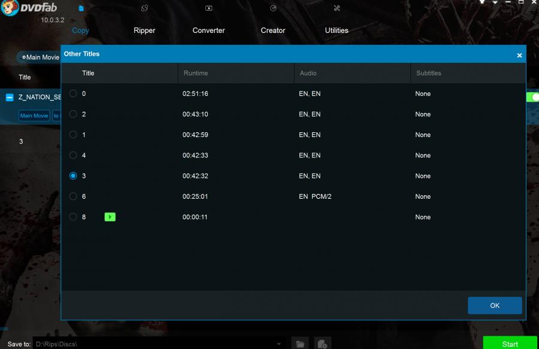
Task: Click the Copy module icon
Action: point(81,8)
